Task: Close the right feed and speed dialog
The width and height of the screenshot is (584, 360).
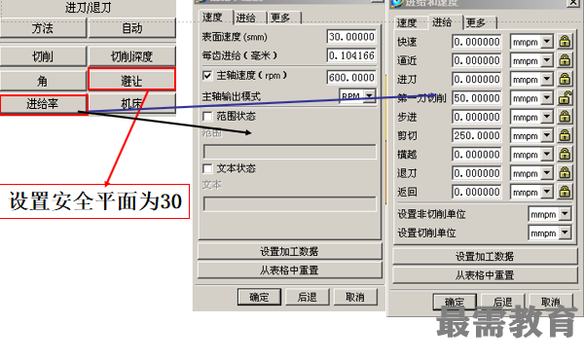Action: coord(573,3)
